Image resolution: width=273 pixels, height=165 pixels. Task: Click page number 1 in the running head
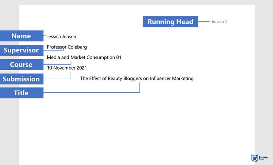pos(226,22)
